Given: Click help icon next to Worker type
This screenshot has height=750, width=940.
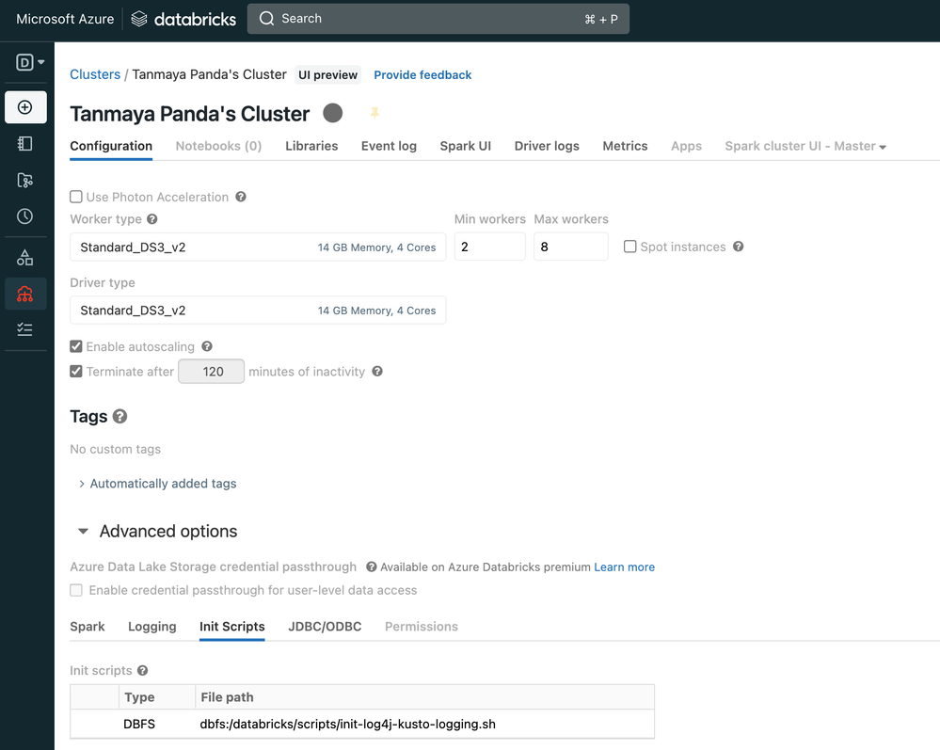Looking at the screenshot, I should point(152,219).
